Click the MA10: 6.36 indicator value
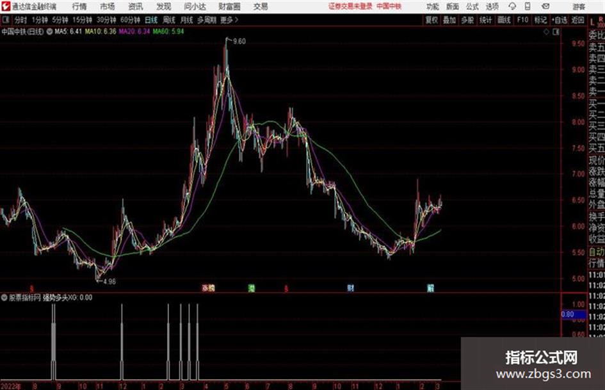This screenshot has height=390, width=605. (x=101, y=31)
